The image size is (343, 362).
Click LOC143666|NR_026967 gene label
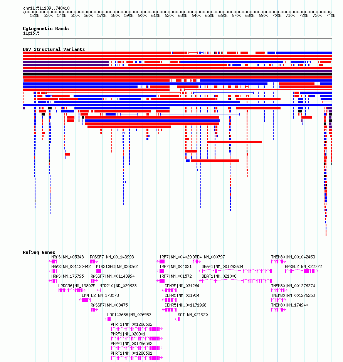coord(129,315)
